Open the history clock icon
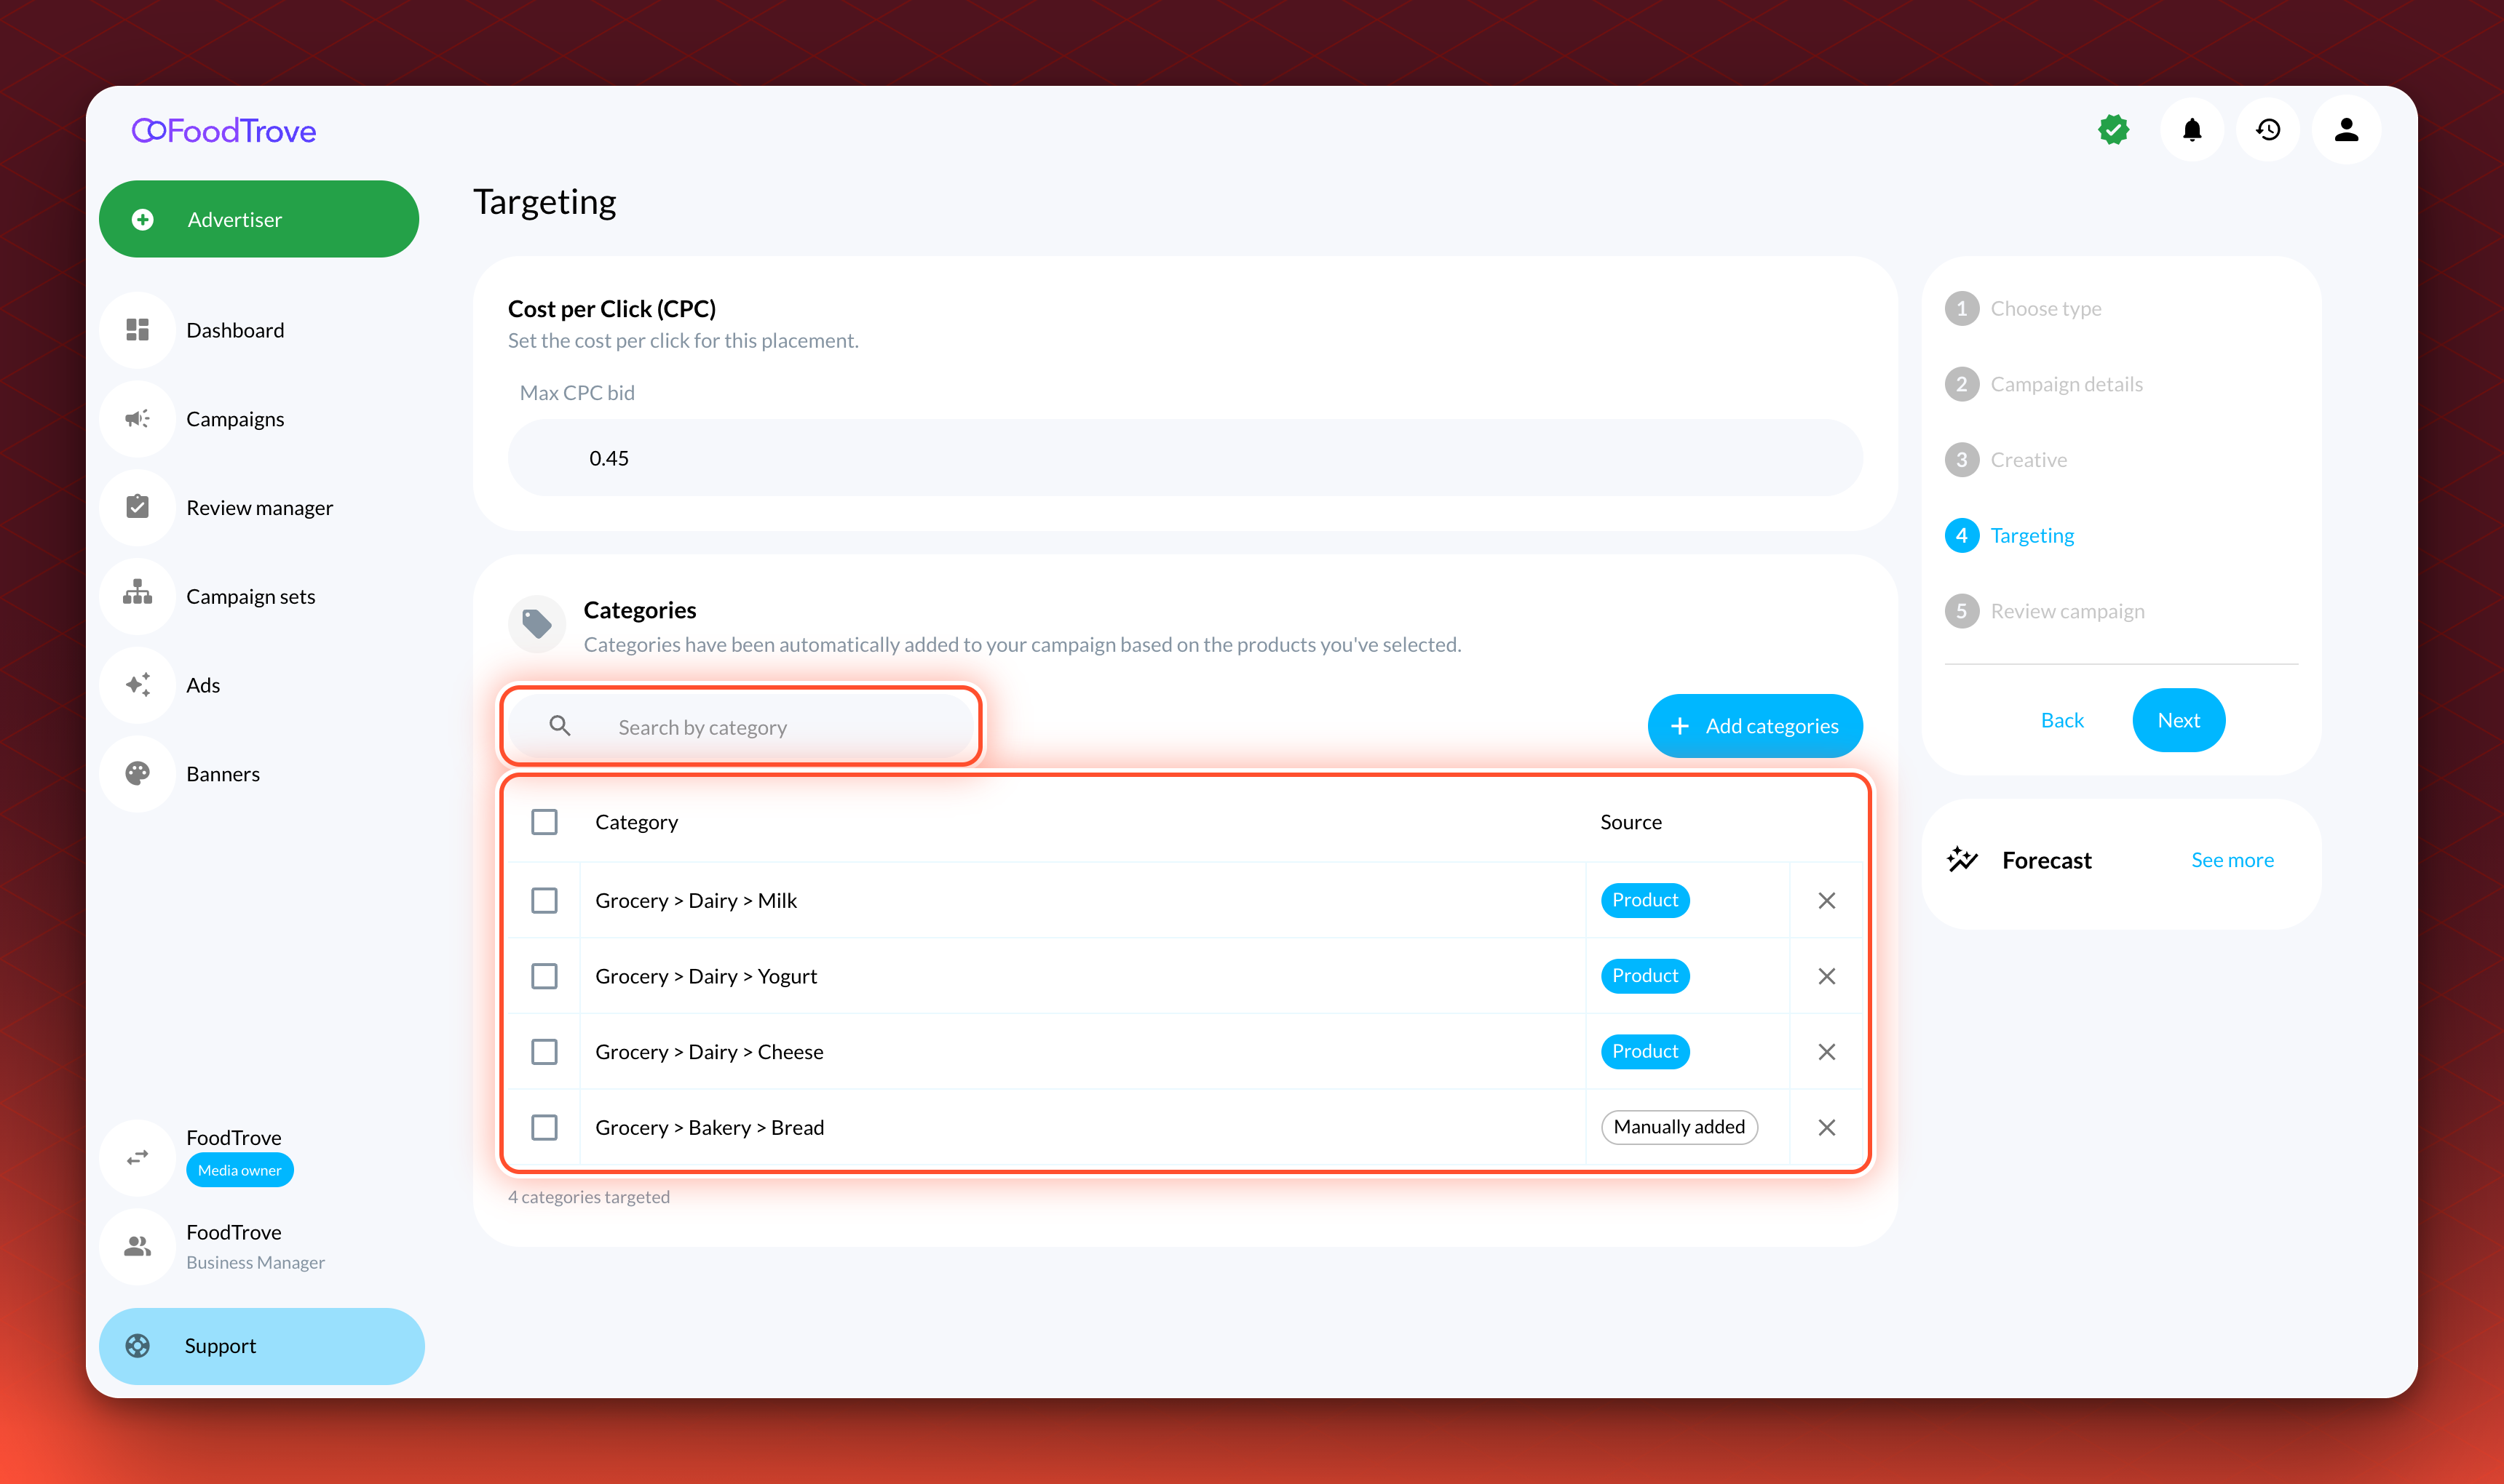Viewport: 2504px width, 1484px height. pyautogui.click(x=2268, y=130)
